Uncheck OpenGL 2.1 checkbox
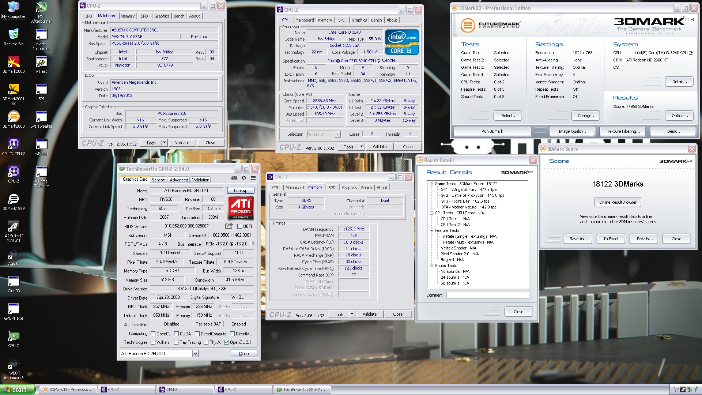This screenshot has height=395, width=702. tap(226, 342)
